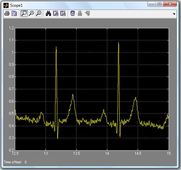The image size is (181, 170).
Task: Enable the Zoom X-axis tool
Action: (31, 14)
